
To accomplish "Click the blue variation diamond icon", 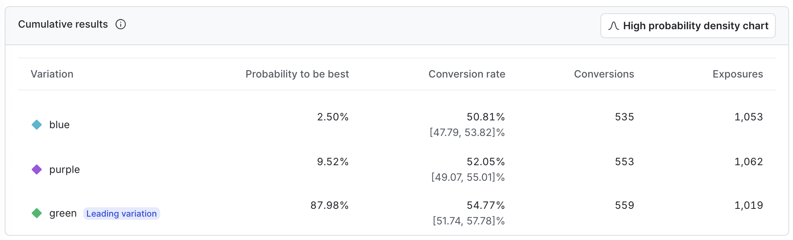I will click(x=37, y=125).
